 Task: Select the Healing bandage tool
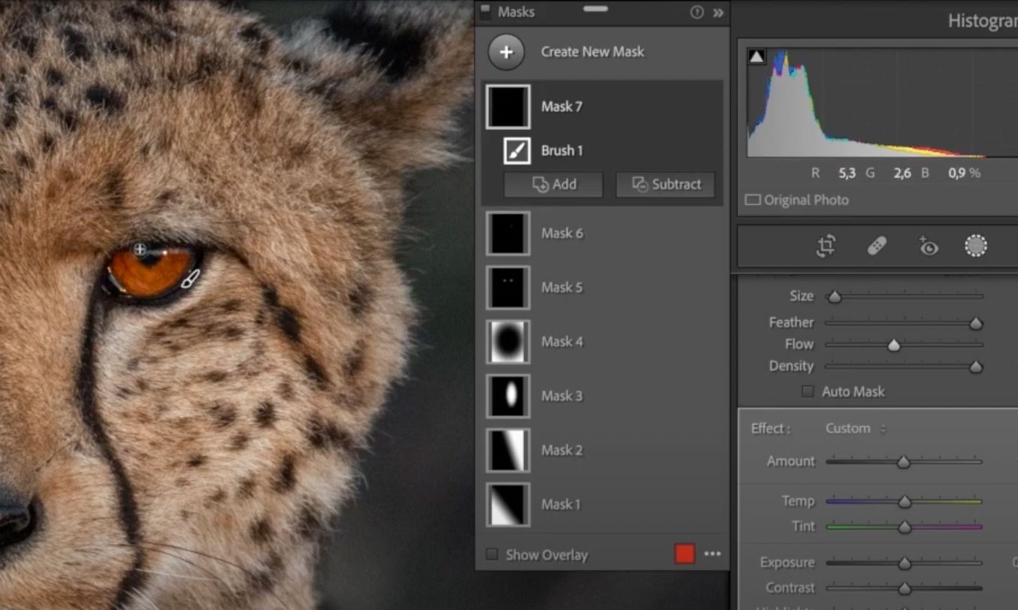877,246
